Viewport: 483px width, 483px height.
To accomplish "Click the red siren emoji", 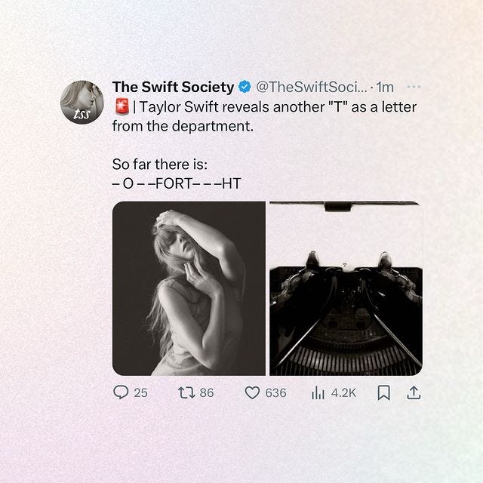I will coord(122,107).
